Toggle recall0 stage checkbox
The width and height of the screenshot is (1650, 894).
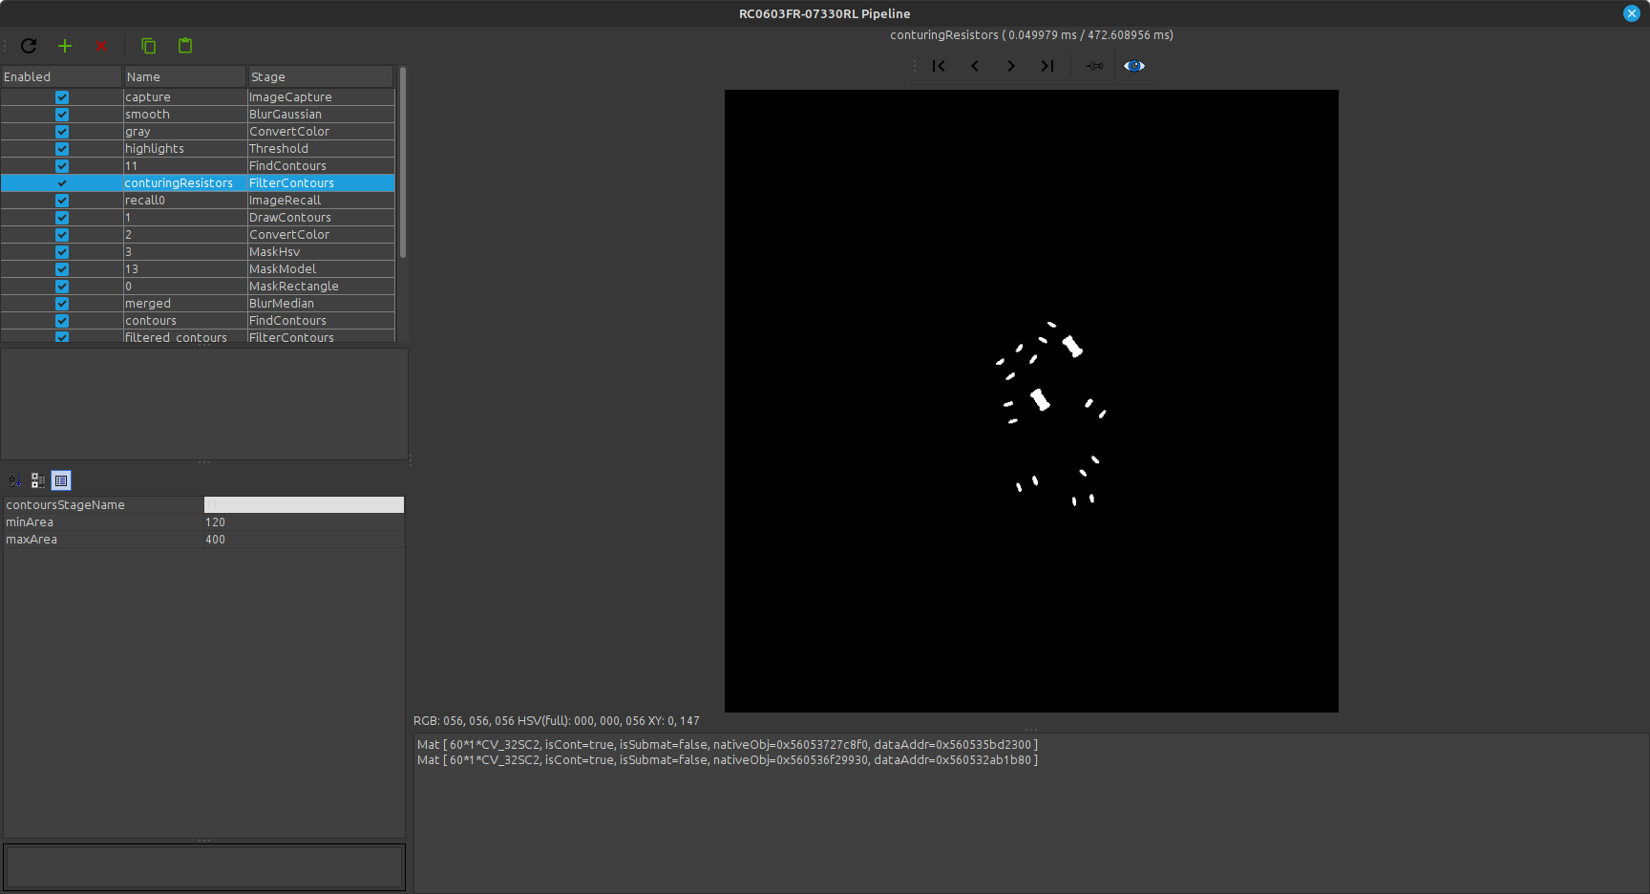(x=62, y=201)
